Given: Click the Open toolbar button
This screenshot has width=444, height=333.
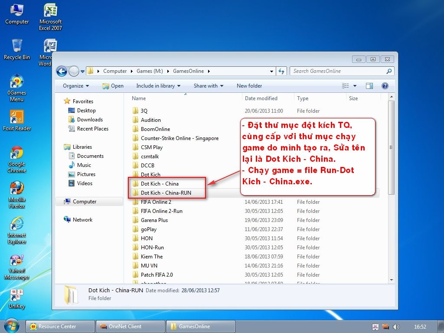Looking at the screenshot, I should point(113,86).
